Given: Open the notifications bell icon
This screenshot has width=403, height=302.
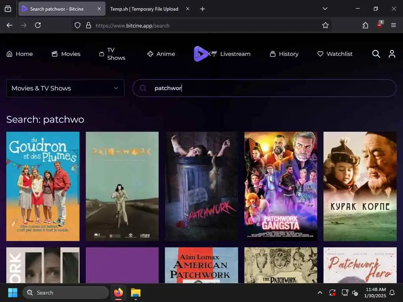Looking at the screenshot, I should pos(392,293).
